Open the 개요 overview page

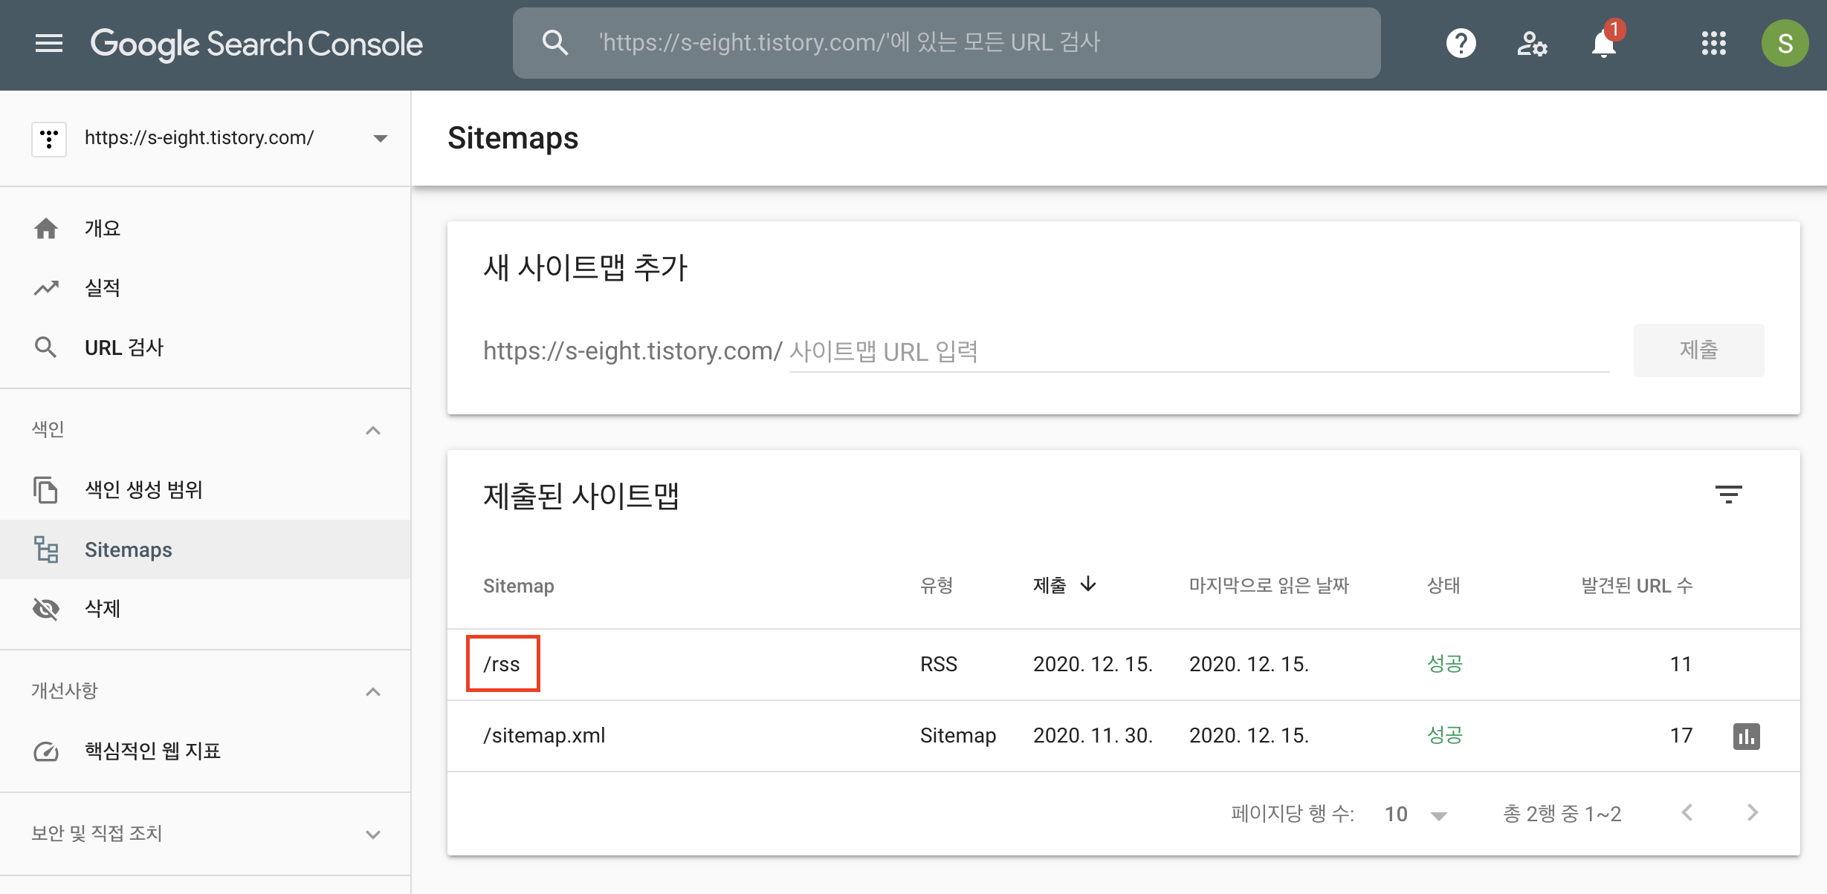point(103,228)
